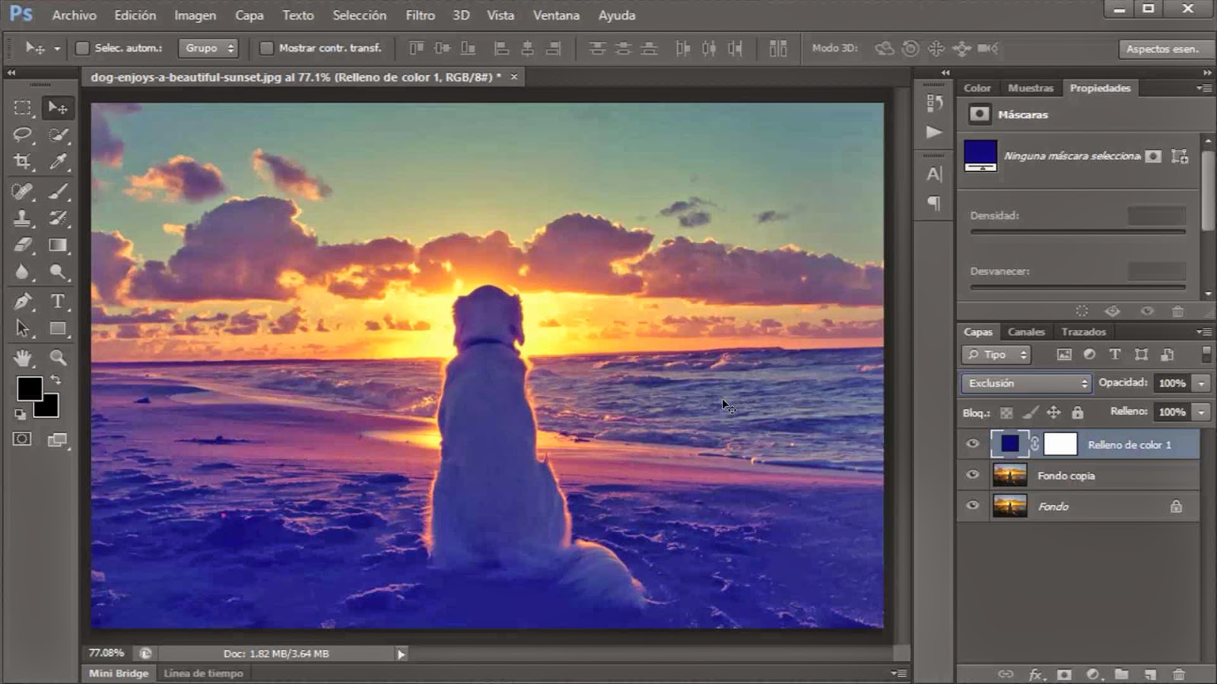
Task: Add a layer style with fx icon
Action: tap(1035, 674)
